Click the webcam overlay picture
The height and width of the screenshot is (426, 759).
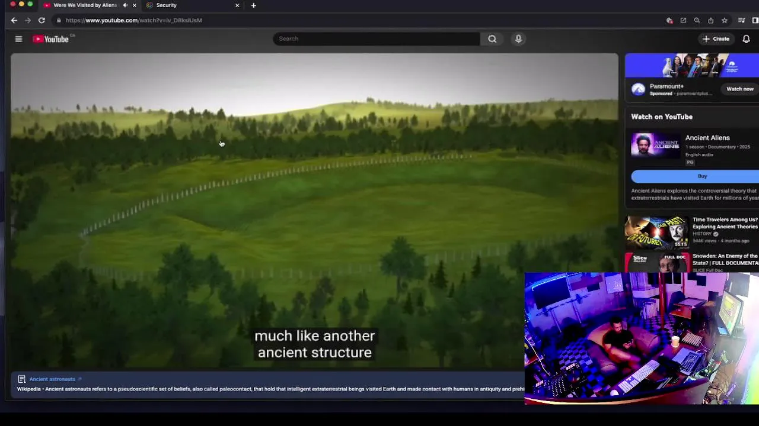pos(642,338)
